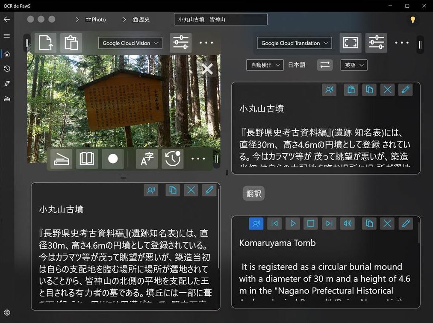This screenshot has width=433, height=323.
Task: Expand the Google Cloud Translation dropdown
Action: pos(294,43)
